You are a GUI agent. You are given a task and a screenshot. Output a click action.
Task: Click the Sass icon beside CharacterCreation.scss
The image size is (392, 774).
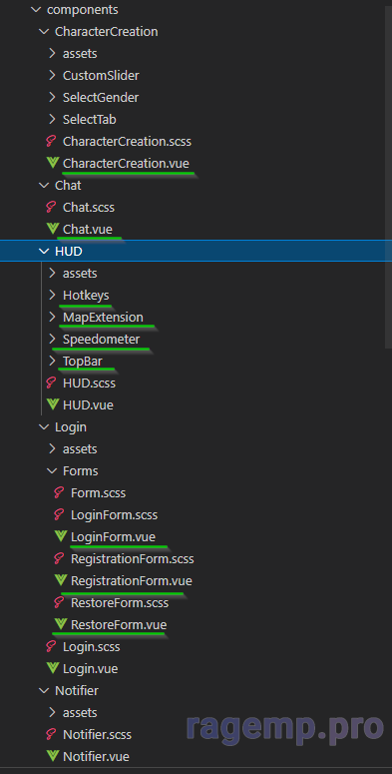51,142
